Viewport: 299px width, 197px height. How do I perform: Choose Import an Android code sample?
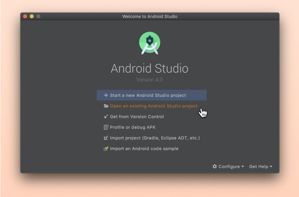(144, 148)
